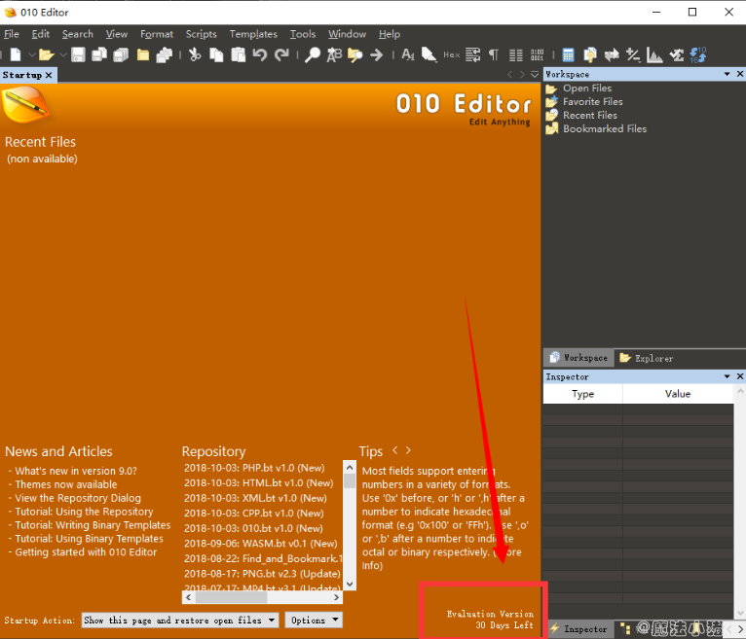Click the Inspector Value column header
746x639 pixels.
click(678, 394)
